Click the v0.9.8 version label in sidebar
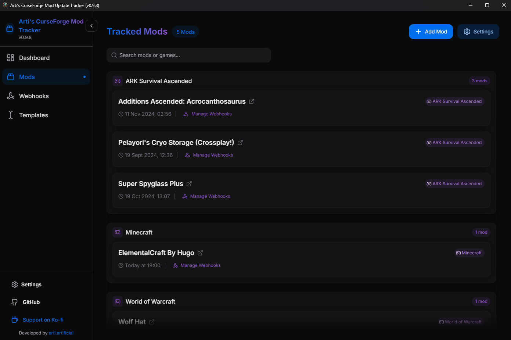 click(x=25, y=37)
